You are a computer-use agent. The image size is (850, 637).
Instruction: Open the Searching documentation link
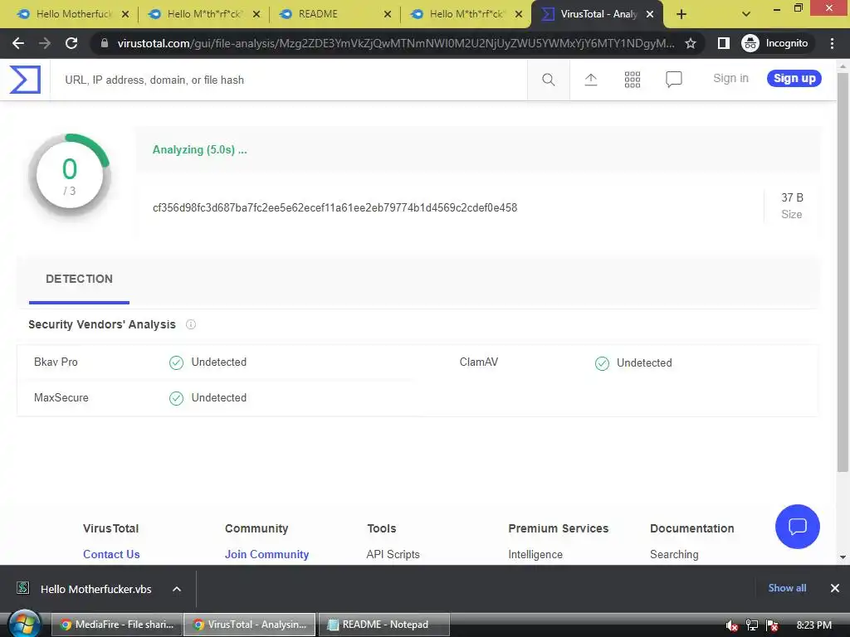(x=674, y=554)
